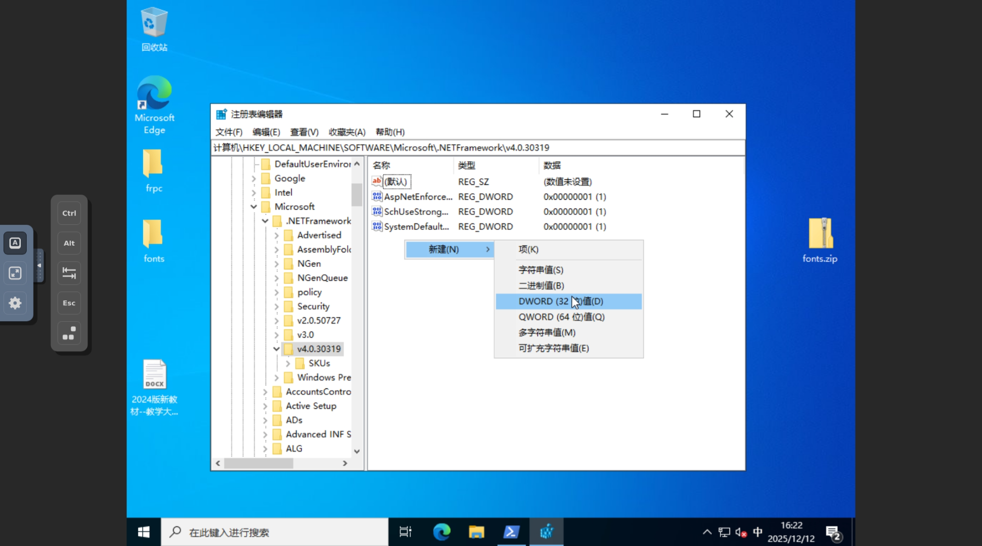
Task: Click the docx document icon on desktop
Action: coord(154,375)
